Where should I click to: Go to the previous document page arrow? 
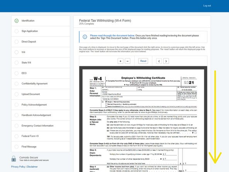pyautogui.click(x=159, y=61)
